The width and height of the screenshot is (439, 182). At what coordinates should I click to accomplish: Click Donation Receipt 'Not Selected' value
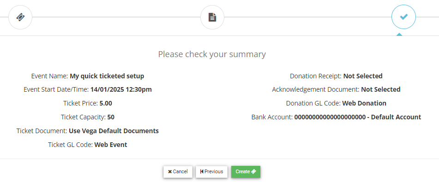click(363, 76)
